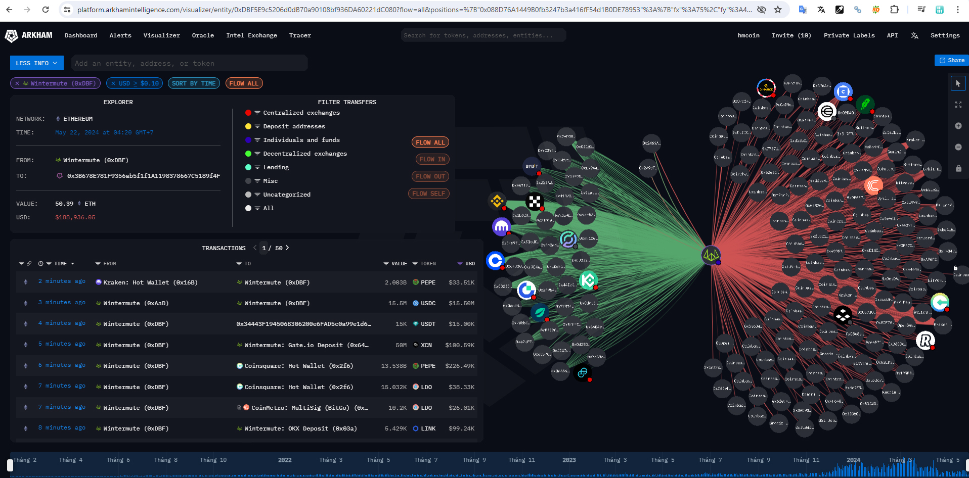Open Chrome three-dot menu
This screenshot has width=969, height=478.
958,10
